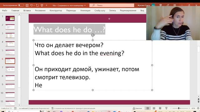
Task: Click the bottom-right text box sizing handle
Action: pos(152,90)
